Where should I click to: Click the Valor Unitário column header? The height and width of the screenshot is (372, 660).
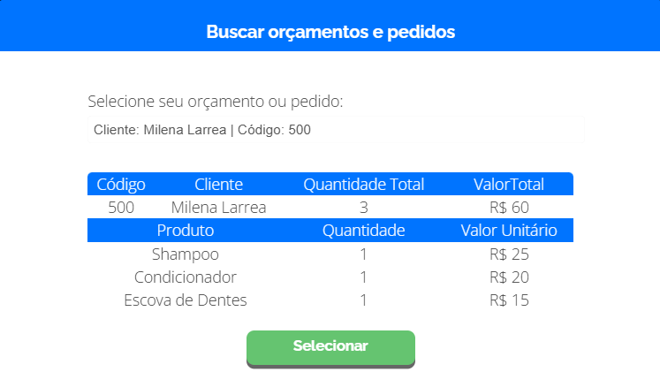pos(508,231)
